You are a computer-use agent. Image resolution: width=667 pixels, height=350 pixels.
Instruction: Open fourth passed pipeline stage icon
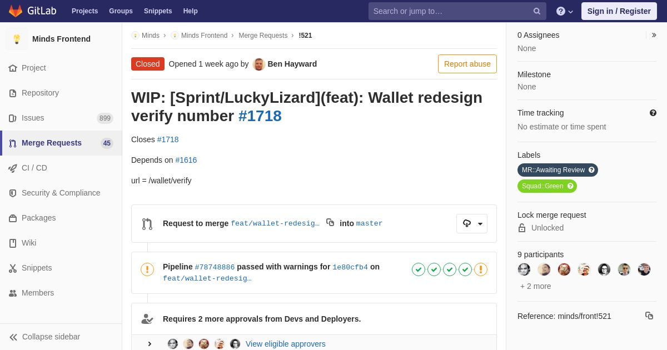[x=465, y=269]
